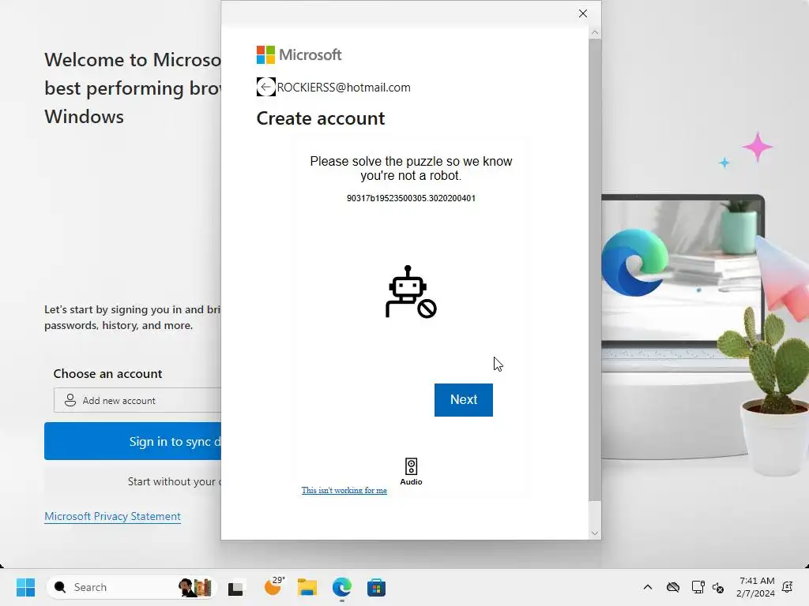The height and width of the screenshot is (606, 809).
Task: Click the taskbar Search box
Action: point(130,587)
